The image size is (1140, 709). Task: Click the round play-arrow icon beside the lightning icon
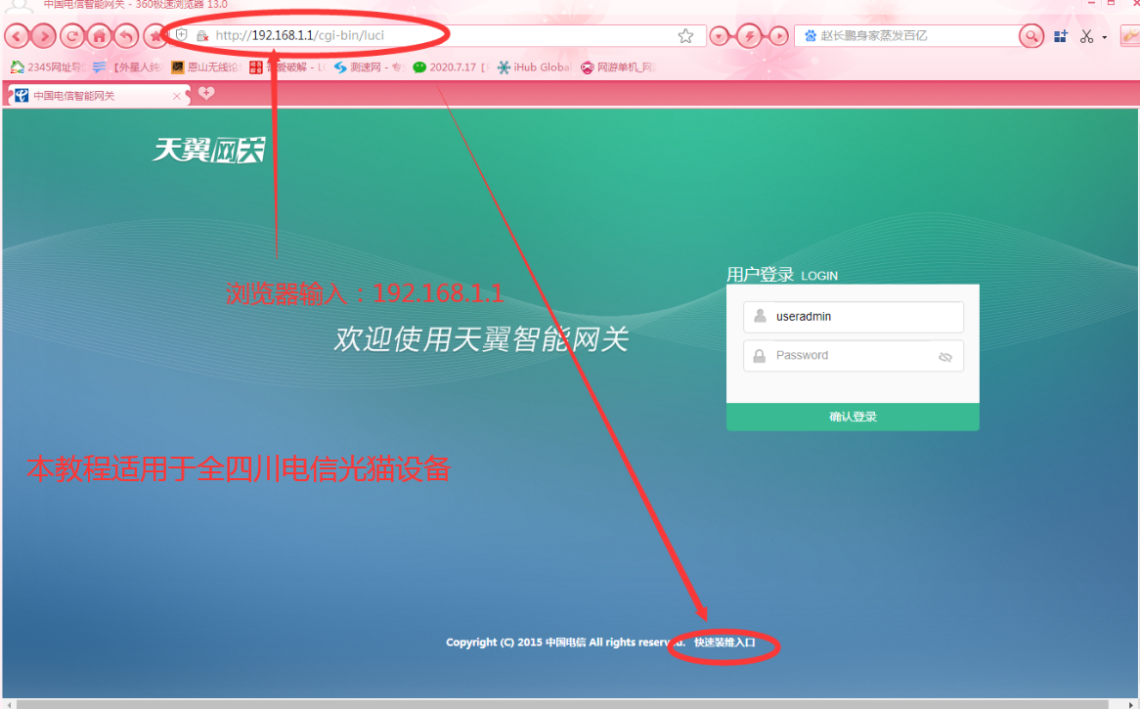pos(778,35)
